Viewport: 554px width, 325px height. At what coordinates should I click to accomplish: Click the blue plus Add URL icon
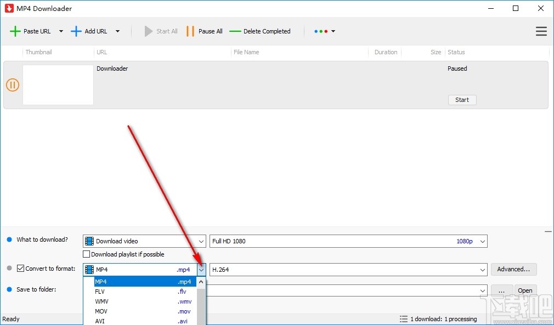[x=76, y=31]
